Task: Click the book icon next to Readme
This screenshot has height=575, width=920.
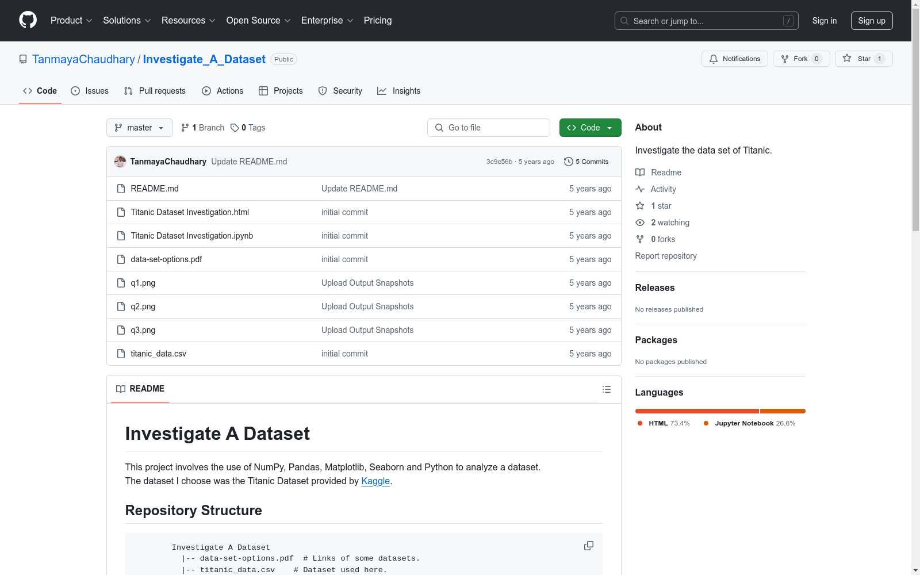Action: tap(640, 172)
